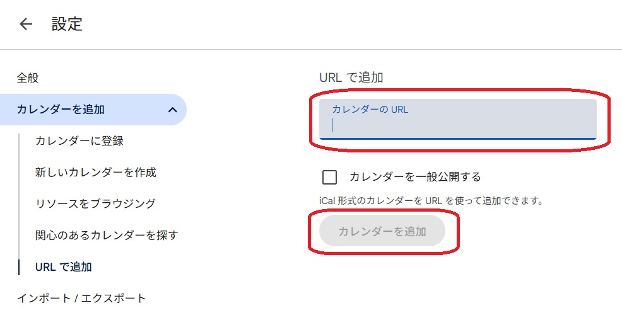Go back using the arrow icon
Viewport: 622px width, 325px height.
click(26, 24)
